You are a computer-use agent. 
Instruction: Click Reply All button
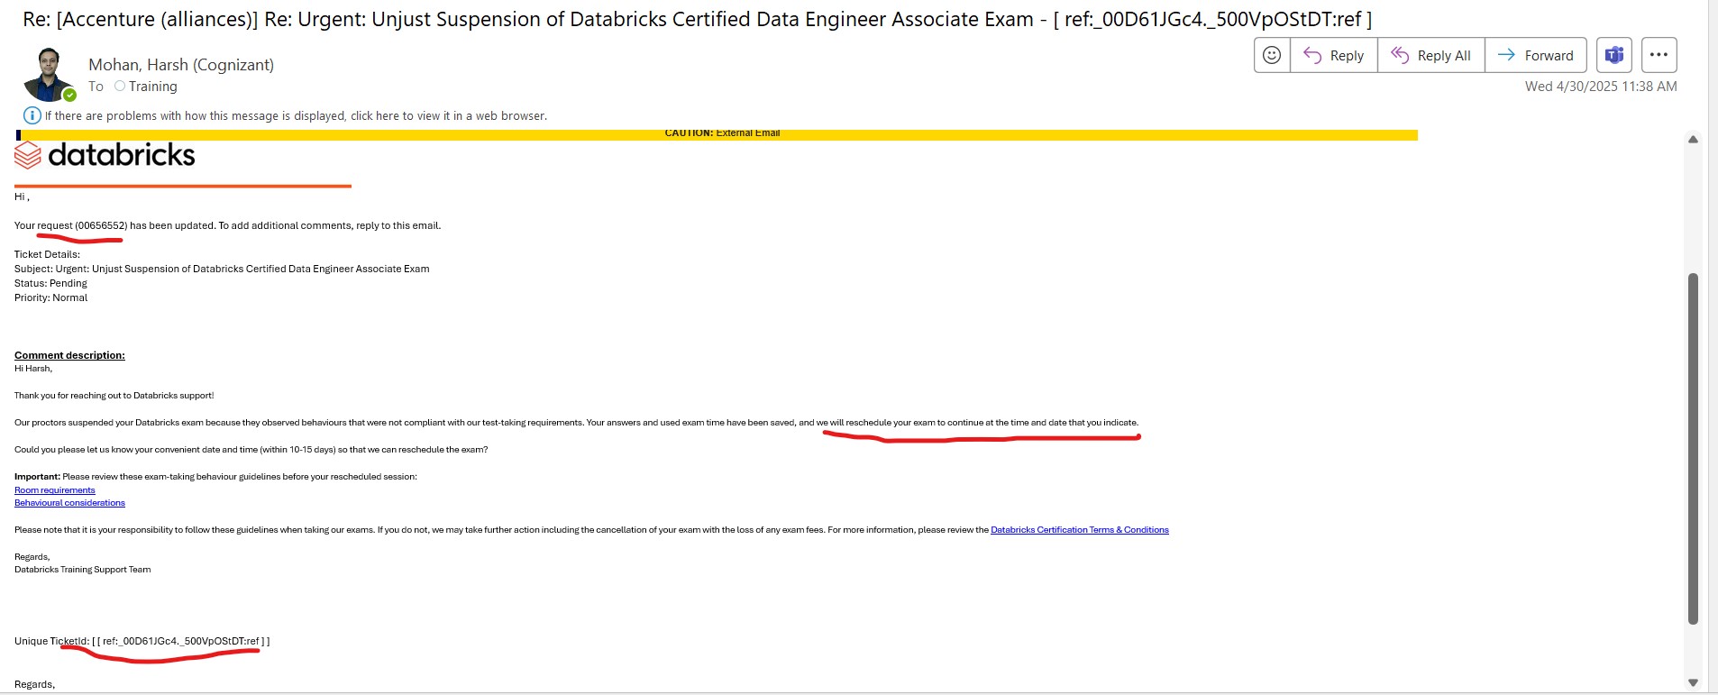pos(1431,55)
